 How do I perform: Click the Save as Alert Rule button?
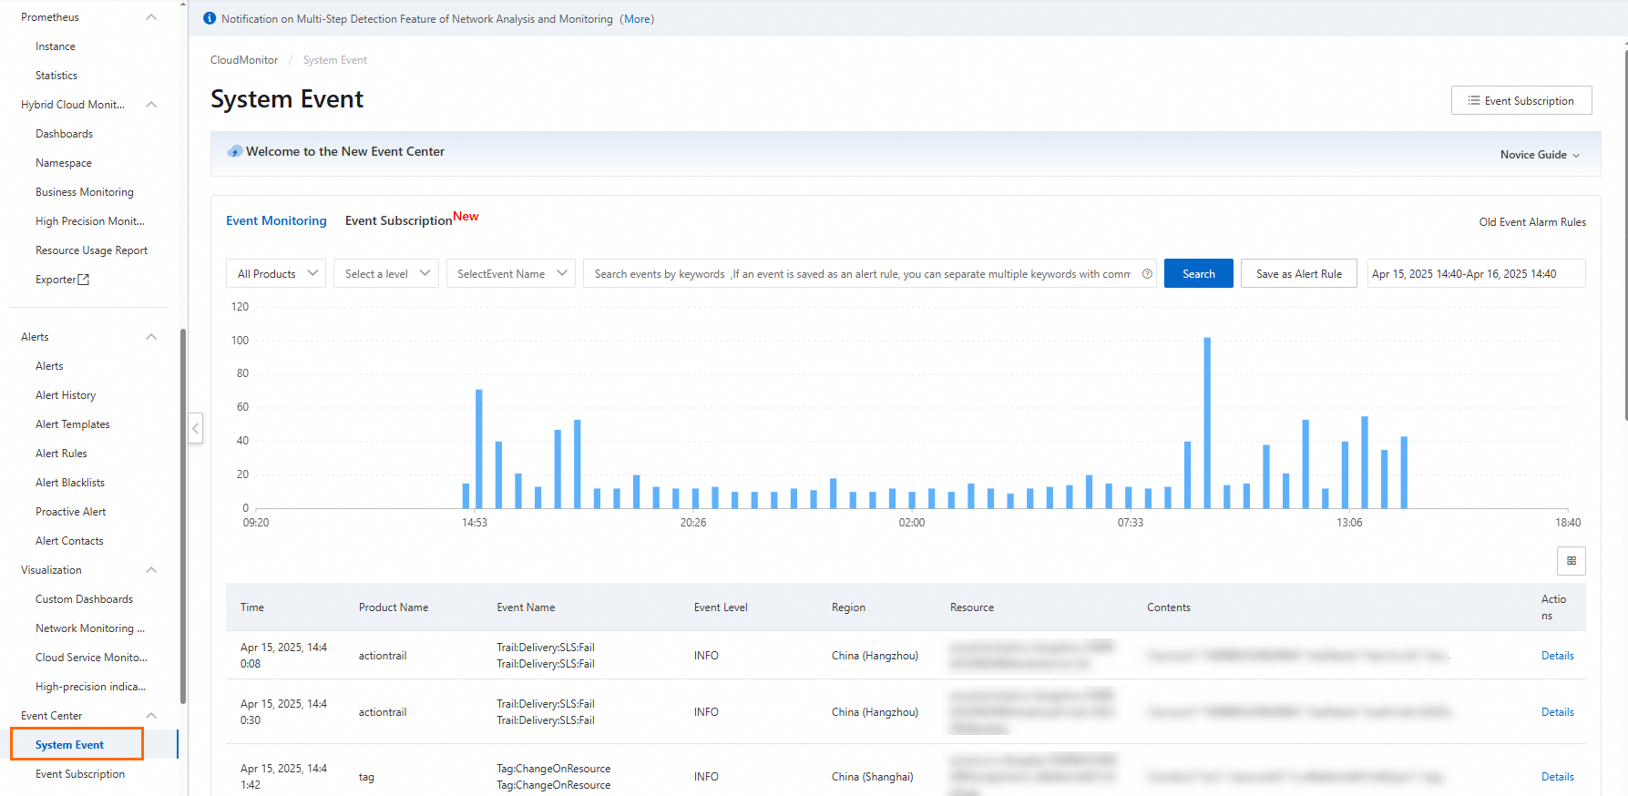click(1298, 273)
